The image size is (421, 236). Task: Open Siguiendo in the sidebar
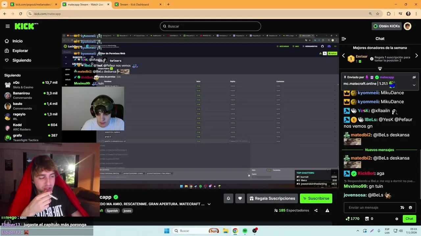click(x=22, y=60)
